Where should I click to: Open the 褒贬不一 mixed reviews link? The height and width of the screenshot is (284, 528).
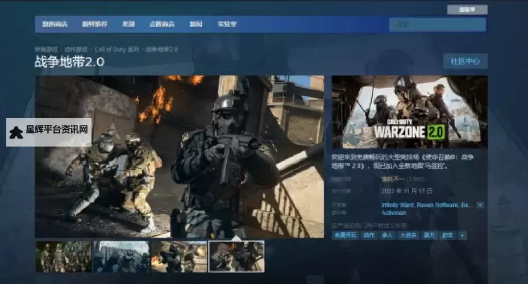click(x=393, y=179)
